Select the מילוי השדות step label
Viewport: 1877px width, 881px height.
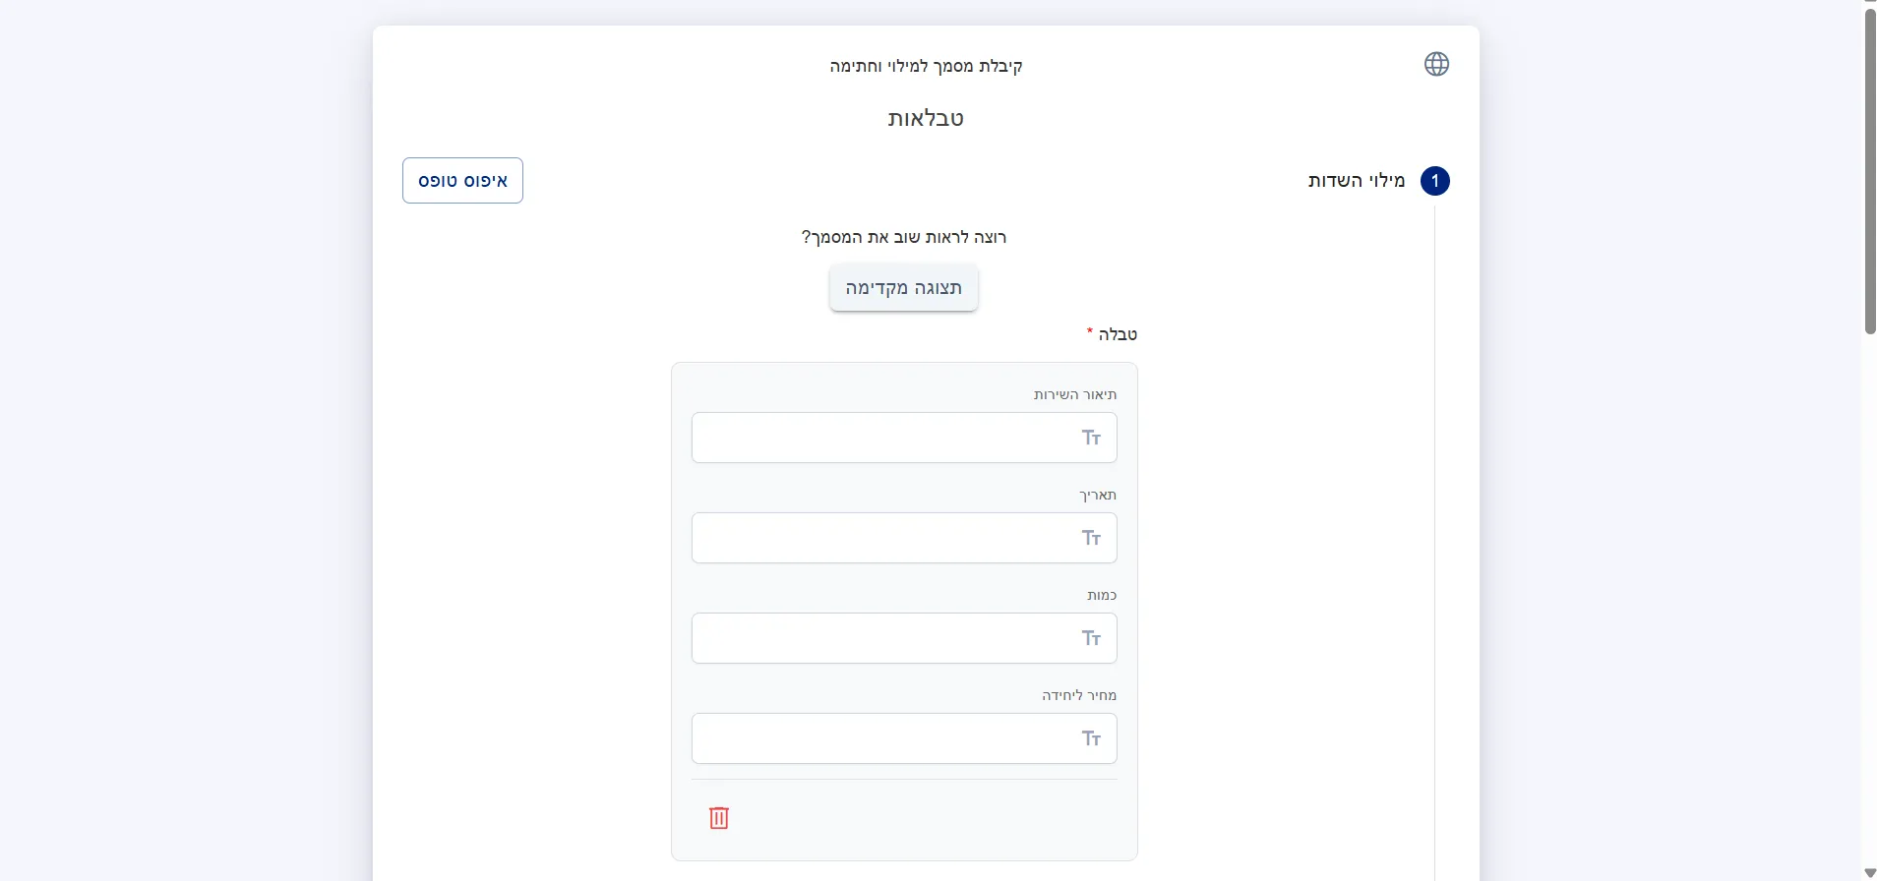click(x=1356, y=181)
